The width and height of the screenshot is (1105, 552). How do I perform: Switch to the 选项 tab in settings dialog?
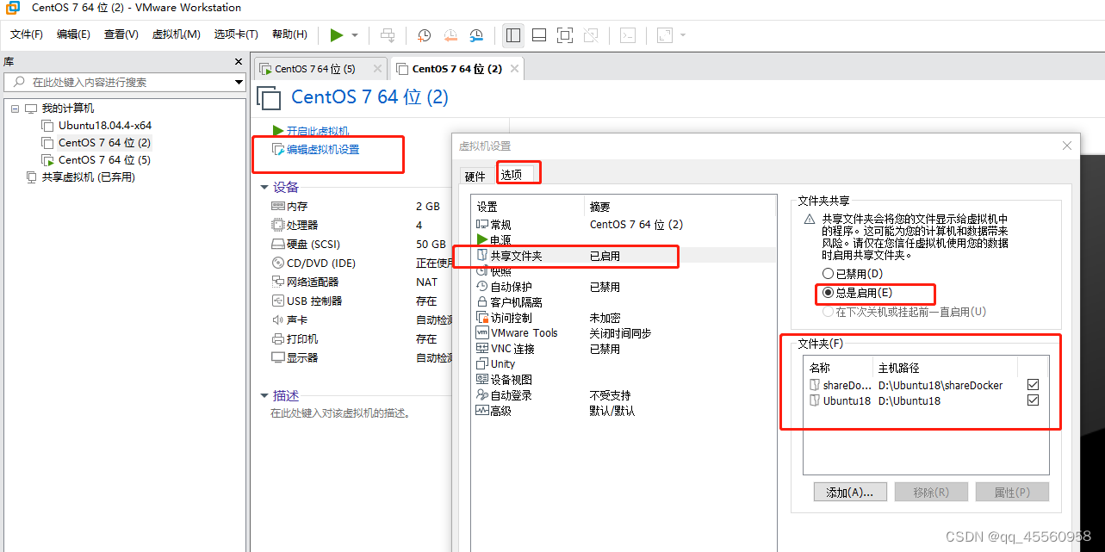512,175
